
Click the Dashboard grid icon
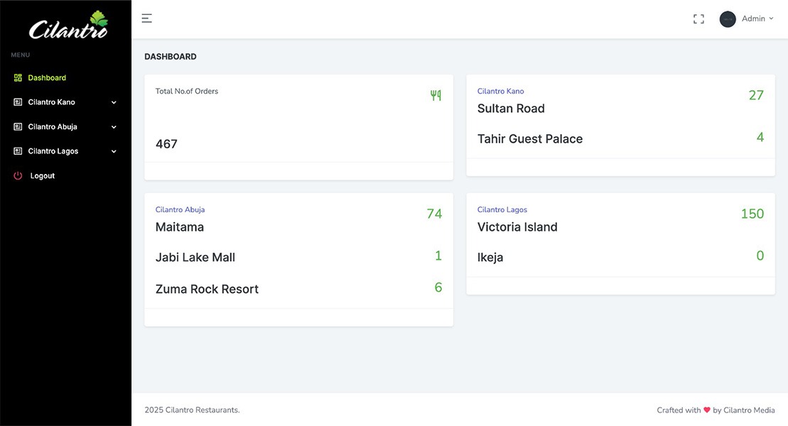(x=18, y=78)
